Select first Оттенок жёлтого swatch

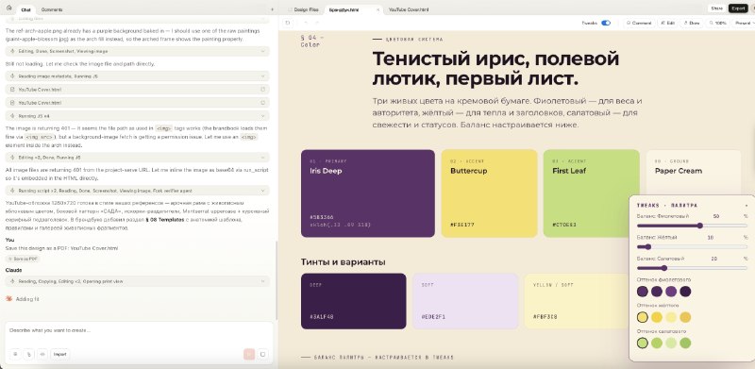pyautogui.click(x=643, y=317)
